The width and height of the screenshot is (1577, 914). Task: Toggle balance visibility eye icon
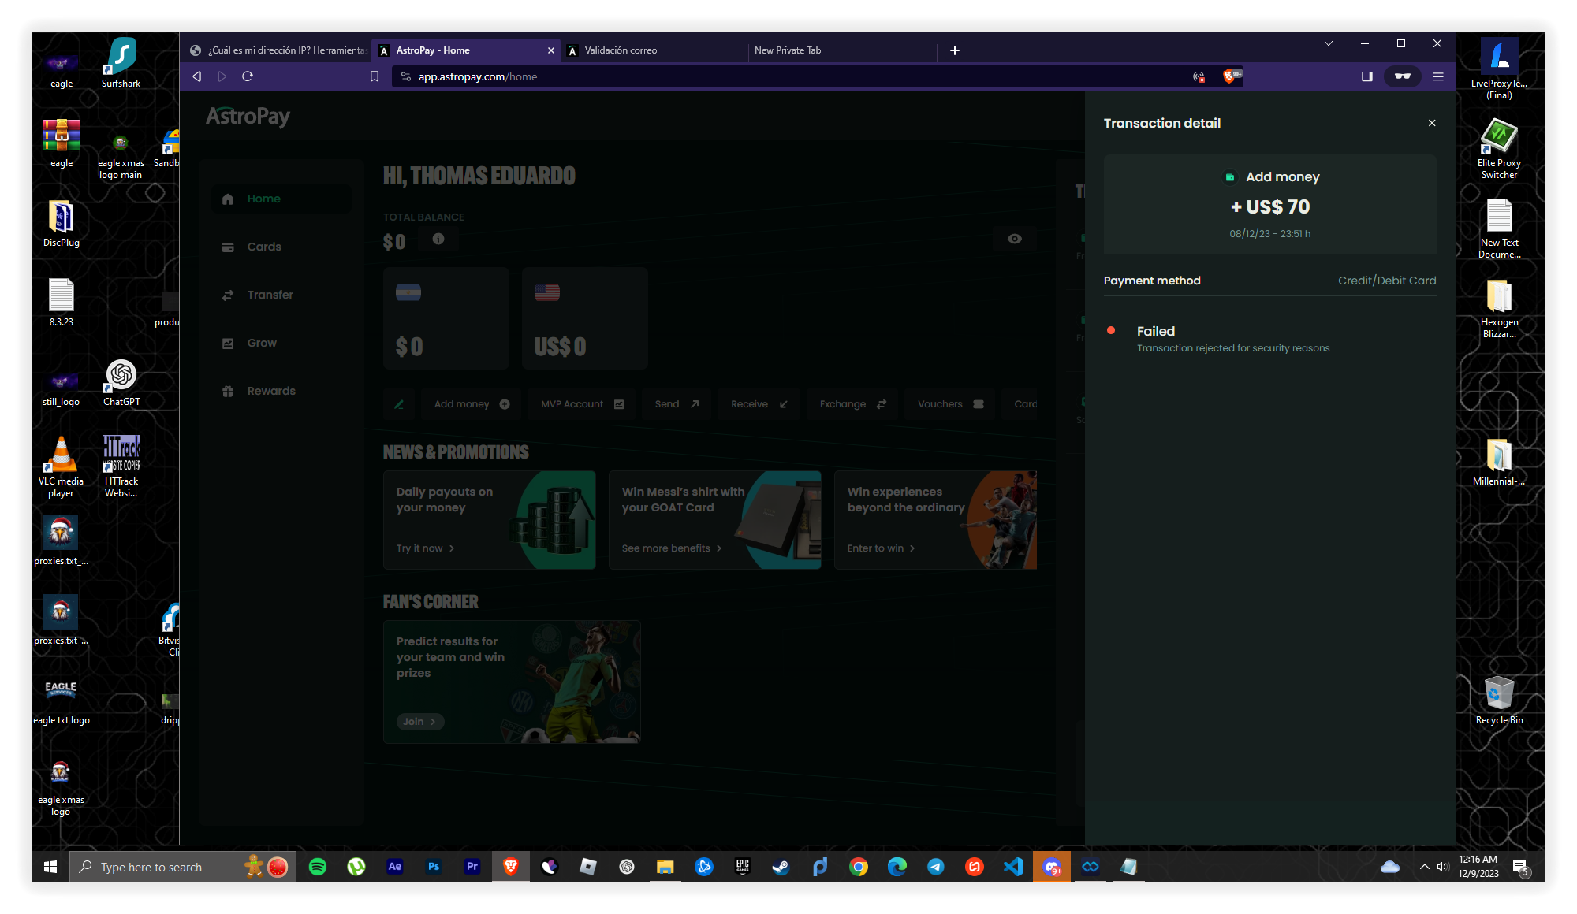[x=1015, y=239]
